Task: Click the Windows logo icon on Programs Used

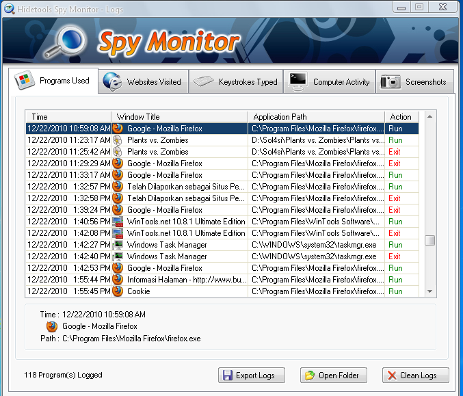Action: click(25, 80)
